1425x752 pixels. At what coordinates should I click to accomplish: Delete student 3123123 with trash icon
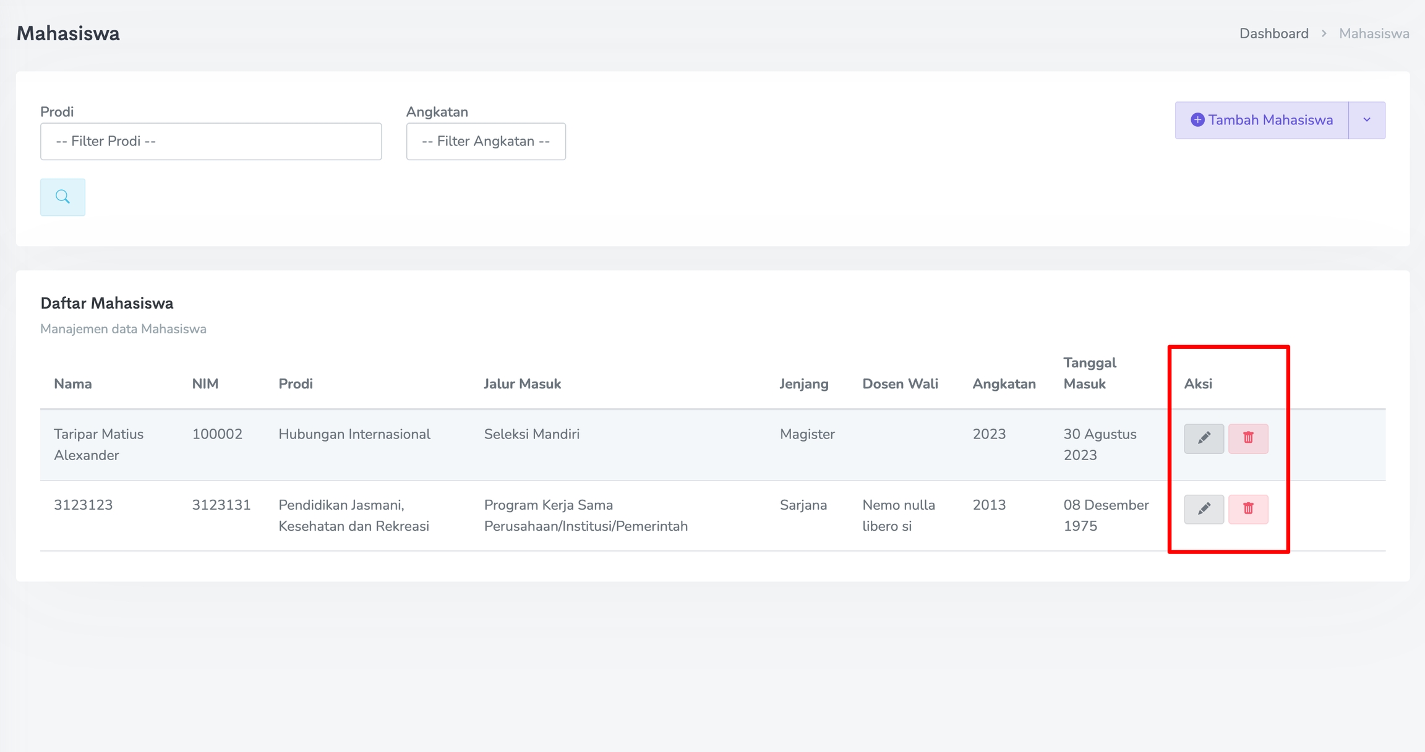coord(1248,509)
